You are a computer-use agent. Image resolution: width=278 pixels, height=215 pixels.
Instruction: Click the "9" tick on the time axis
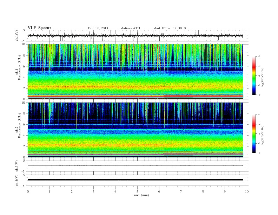(x=225, y=191)
